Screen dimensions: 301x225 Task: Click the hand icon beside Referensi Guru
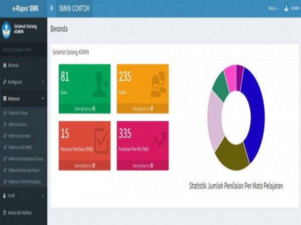tap(6, 124)
